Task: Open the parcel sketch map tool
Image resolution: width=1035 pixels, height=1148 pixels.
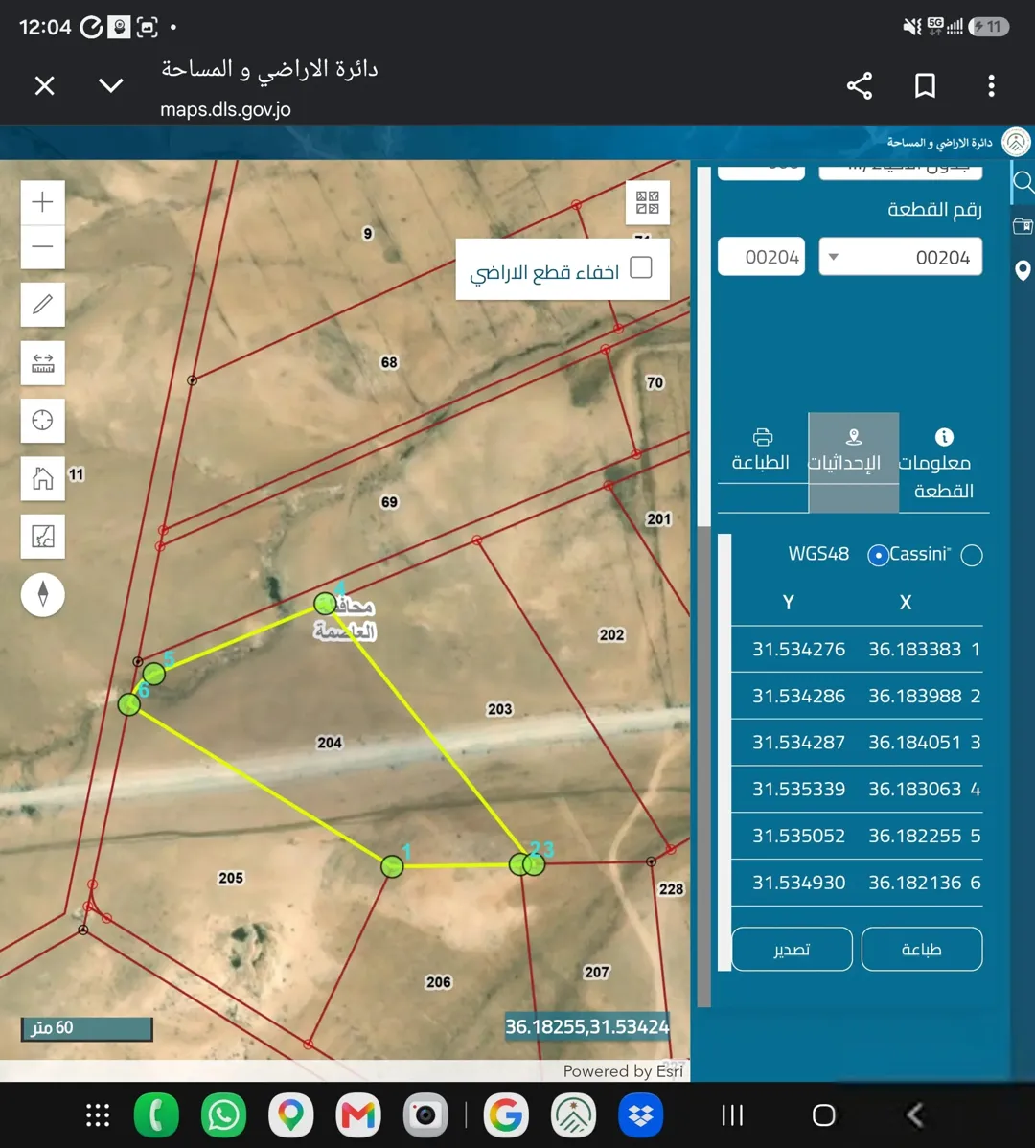Action: point(42,537)
